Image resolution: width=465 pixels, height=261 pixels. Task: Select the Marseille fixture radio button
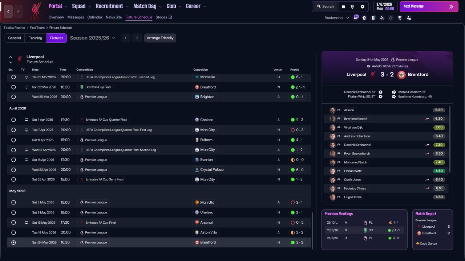click(13, 77)
